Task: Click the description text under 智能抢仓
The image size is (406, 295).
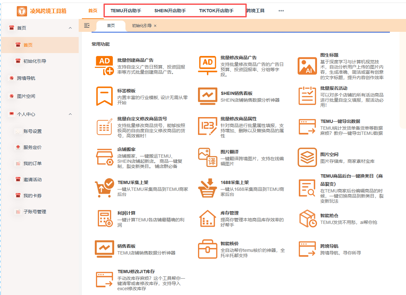Action: point(349,222)
